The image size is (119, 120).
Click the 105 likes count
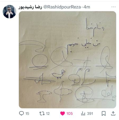click(70, 113)
